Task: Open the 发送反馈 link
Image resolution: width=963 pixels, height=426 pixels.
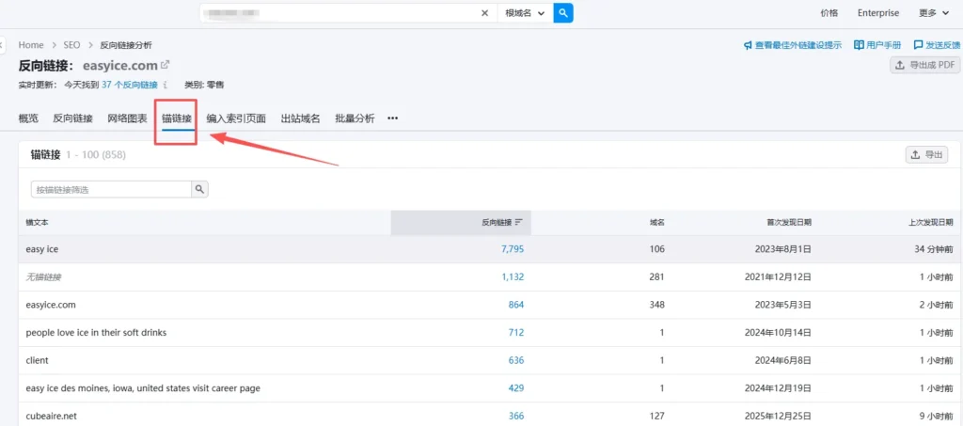Action: click(938, 45)
